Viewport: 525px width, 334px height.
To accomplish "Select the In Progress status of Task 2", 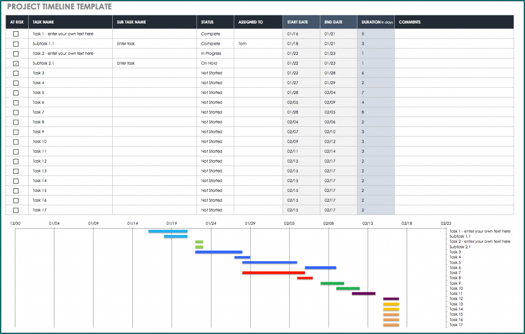I will point(210,53).
